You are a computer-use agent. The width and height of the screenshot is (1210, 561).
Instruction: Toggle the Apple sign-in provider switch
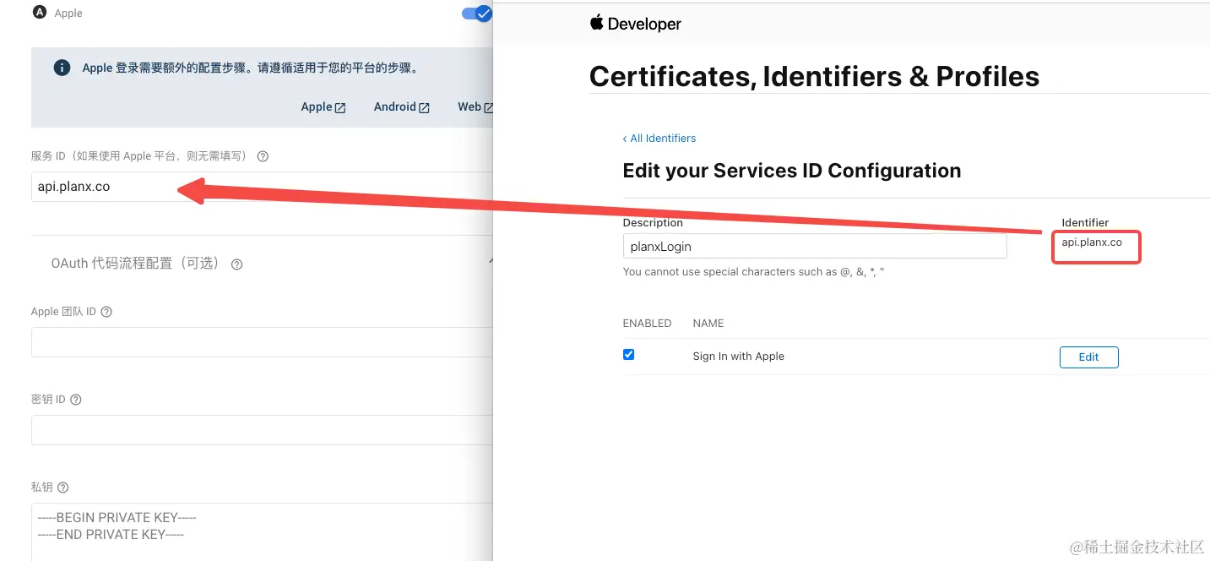pyautogui.click(x=477, y=14)
